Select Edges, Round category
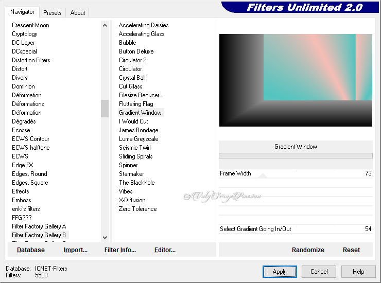Image resolution: width=381 pixels, height=283 pixels. coord(30,174)
